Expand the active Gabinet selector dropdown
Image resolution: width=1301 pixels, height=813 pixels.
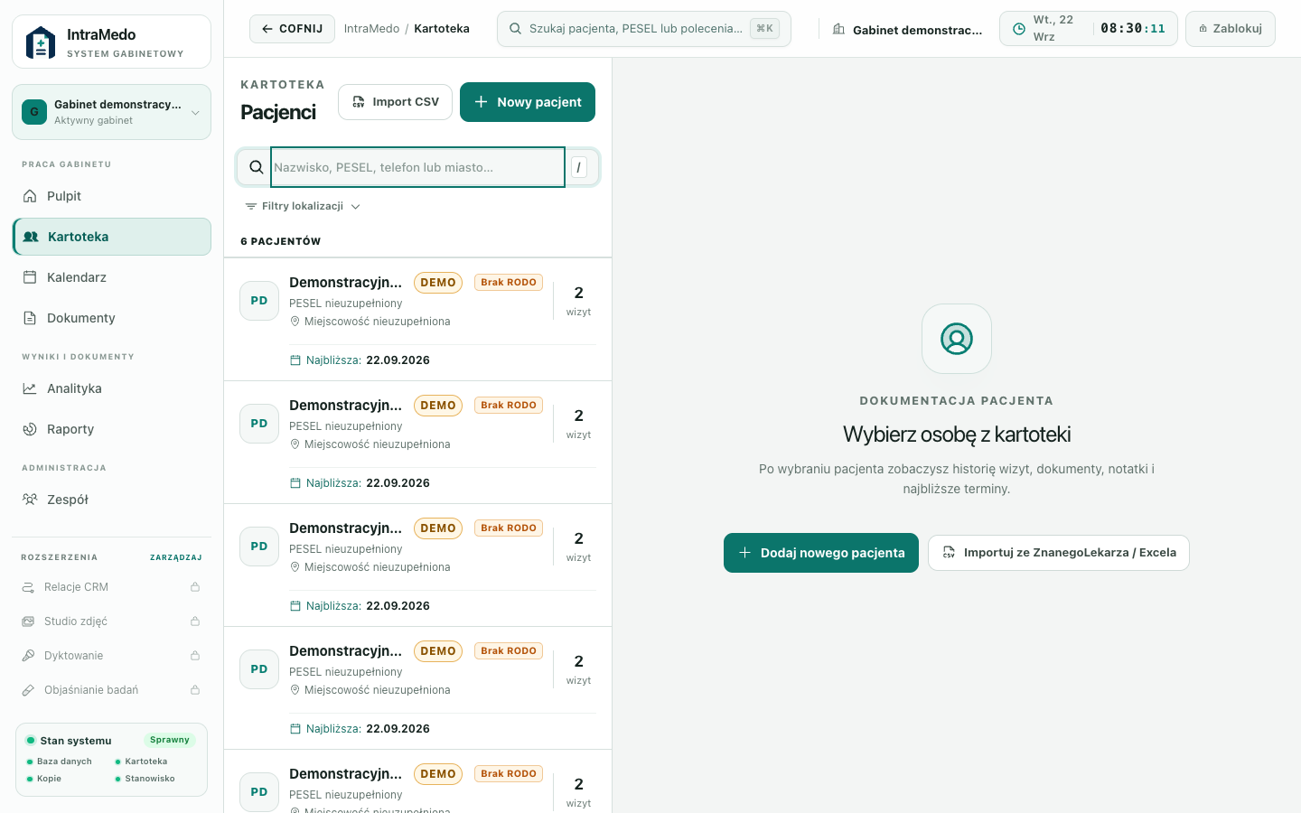[x=111, y=112]
